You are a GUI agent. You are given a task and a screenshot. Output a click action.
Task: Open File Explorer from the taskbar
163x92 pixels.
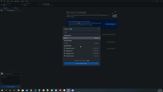[x=19, y=90]
